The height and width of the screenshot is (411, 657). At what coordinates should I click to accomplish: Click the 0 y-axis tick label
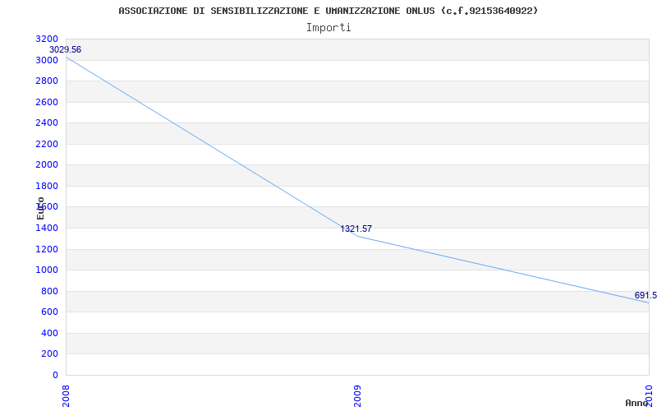(55, 375)
